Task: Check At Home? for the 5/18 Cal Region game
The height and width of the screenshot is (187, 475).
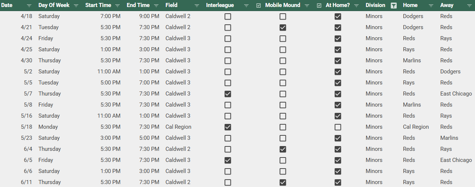Action: pos(338,127)
